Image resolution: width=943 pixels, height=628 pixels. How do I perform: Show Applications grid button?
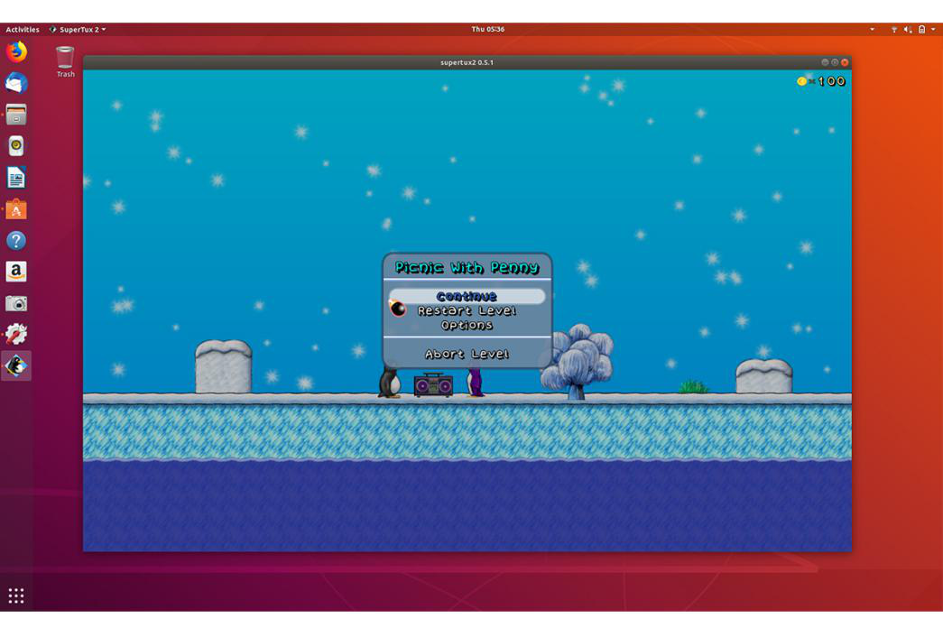click(16, 596)
